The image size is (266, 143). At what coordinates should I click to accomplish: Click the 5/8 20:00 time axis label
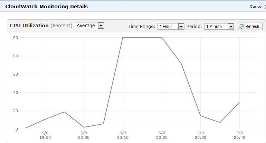[84, 135]
